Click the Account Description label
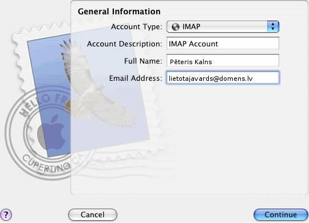This screenshot has width=309, height=223. tap(124, 44)
